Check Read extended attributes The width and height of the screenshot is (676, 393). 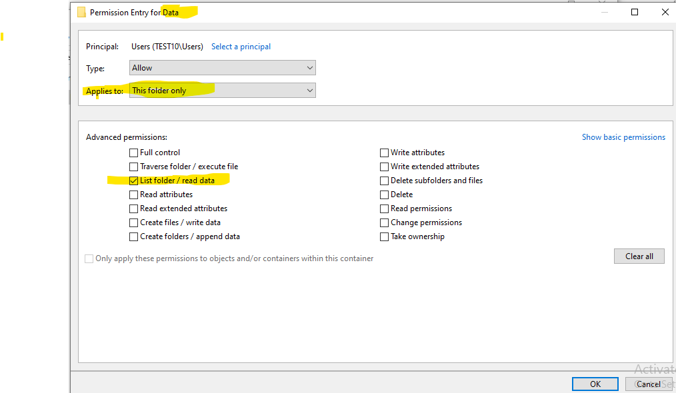(x=133, y=208)
